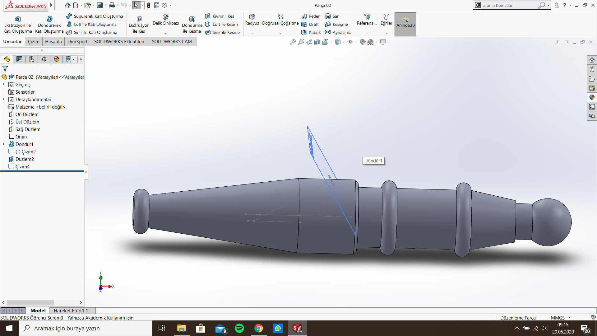Click the Radyus fillet tool icon
597x336 pixels.
pos(252,17)
